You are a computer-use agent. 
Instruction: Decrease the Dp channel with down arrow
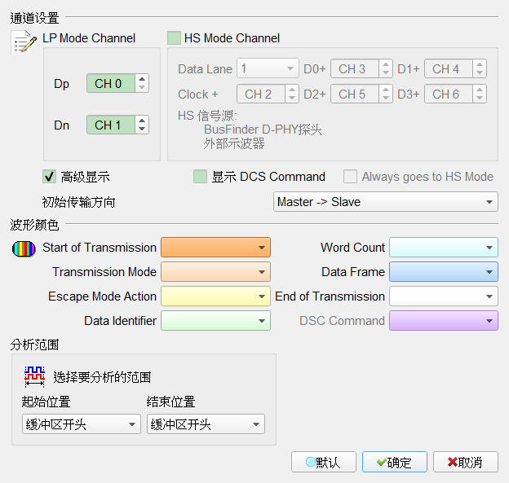pyautogui.click(x=142, y=87)
